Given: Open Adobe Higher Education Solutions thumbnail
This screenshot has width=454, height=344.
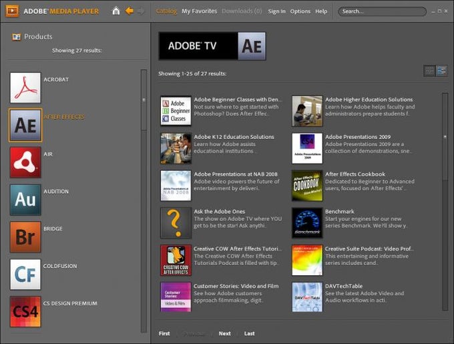Looking at the screenshot, I should point(307,111).
